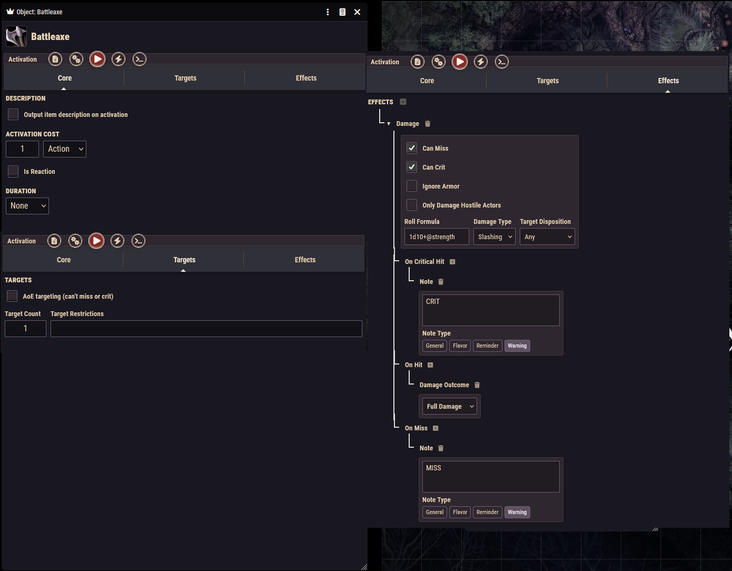Uncheck the Can Miss checkbox
The width and height of the screenshot is (732, 571).
tap(412, 148)
